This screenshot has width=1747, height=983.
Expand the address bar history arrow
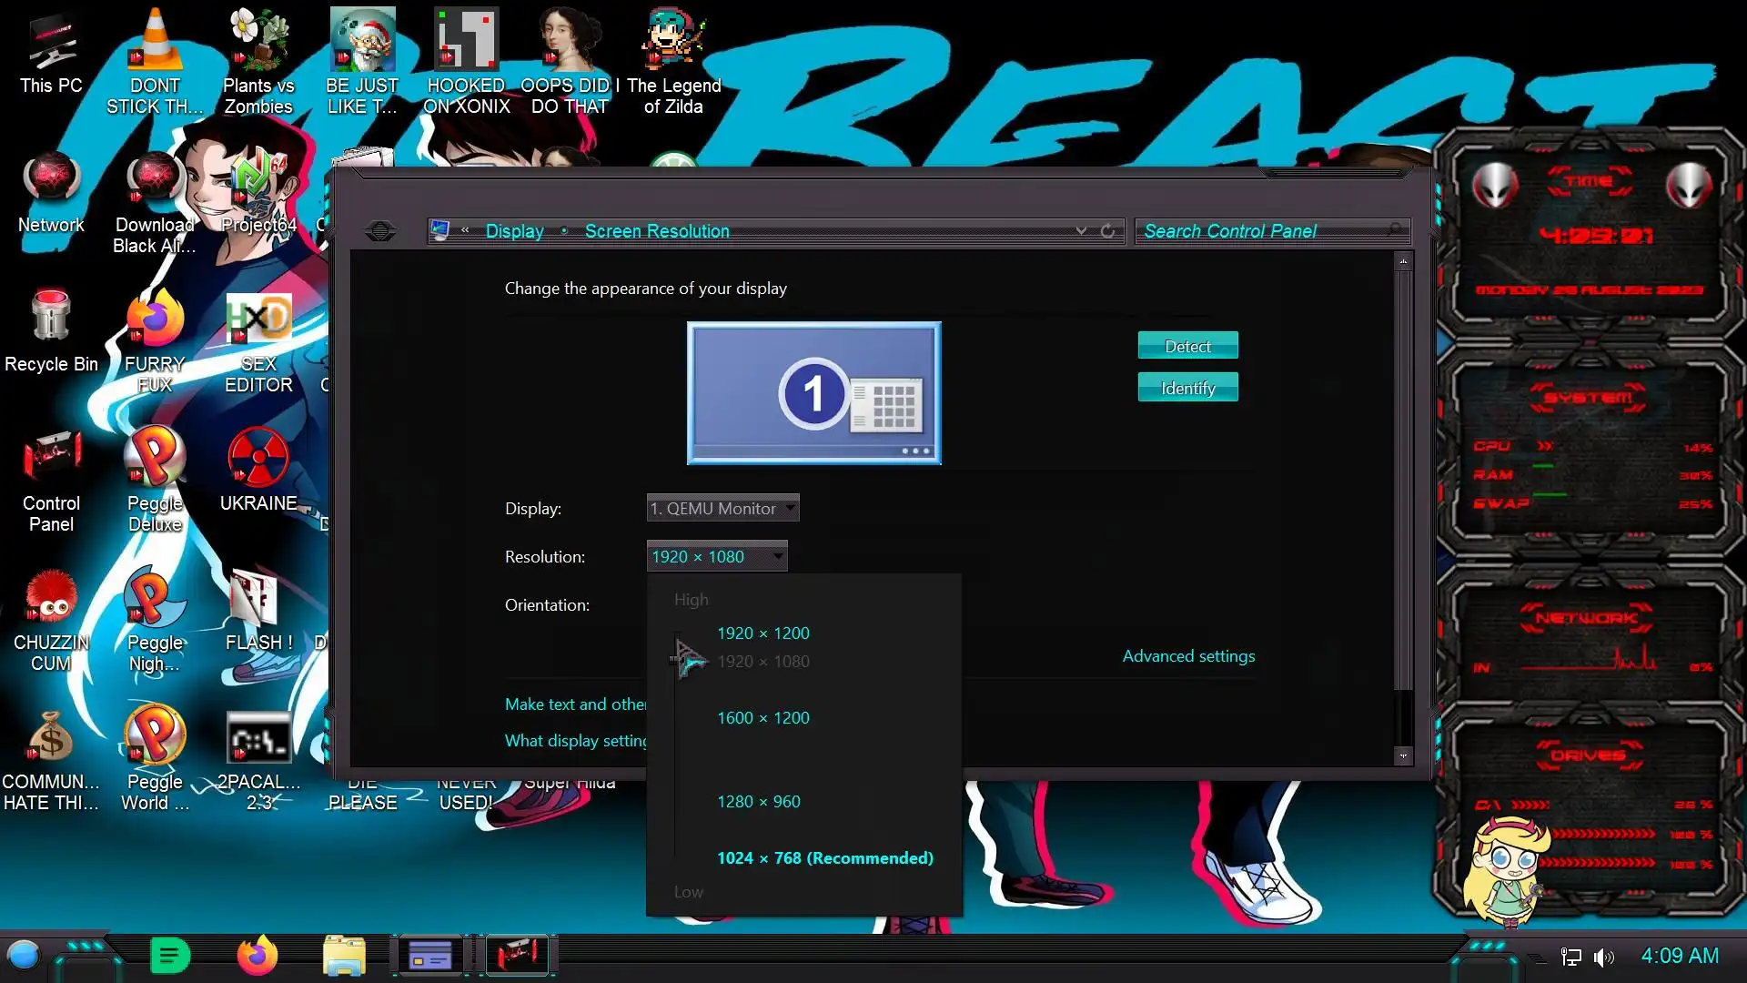[x=1081, y=231]
